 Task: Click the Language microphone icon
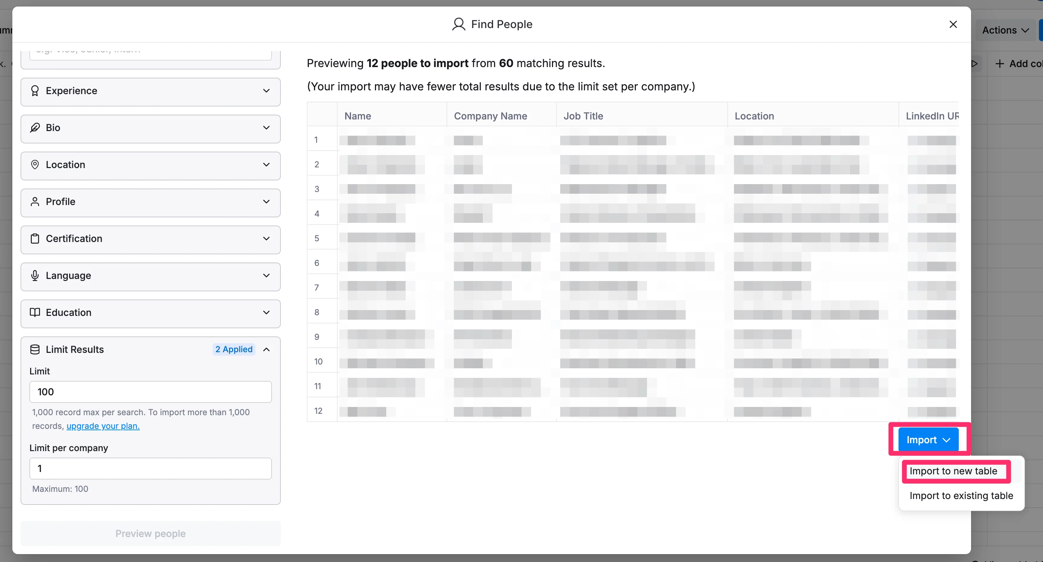(x=35, y=276)
